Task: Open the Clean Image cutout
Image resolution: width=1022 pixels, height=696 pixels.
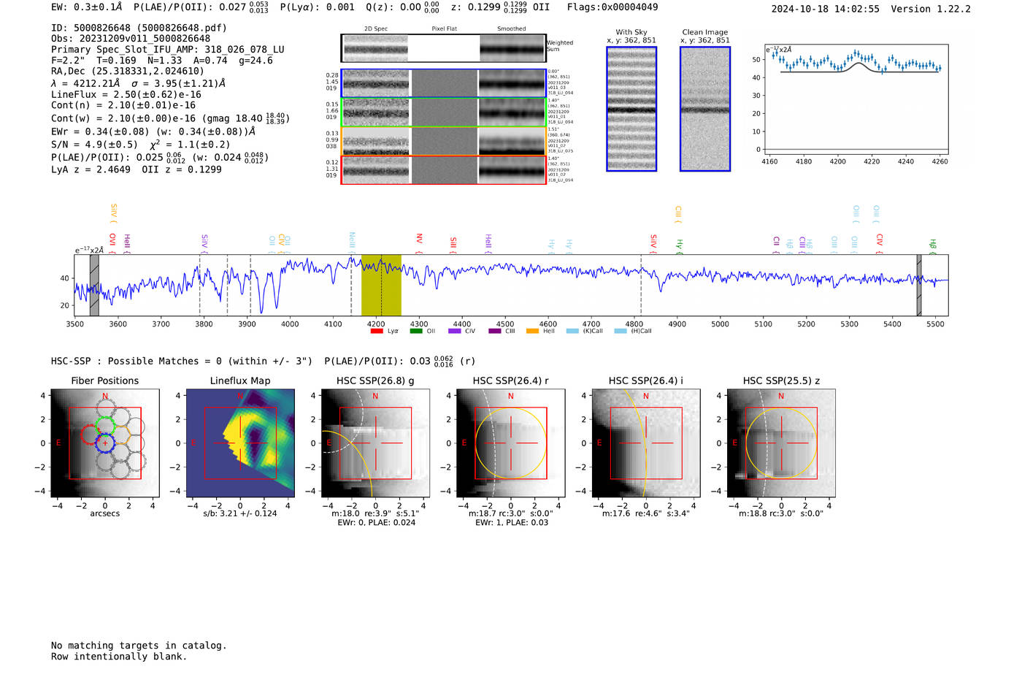Action: [705, 109]
